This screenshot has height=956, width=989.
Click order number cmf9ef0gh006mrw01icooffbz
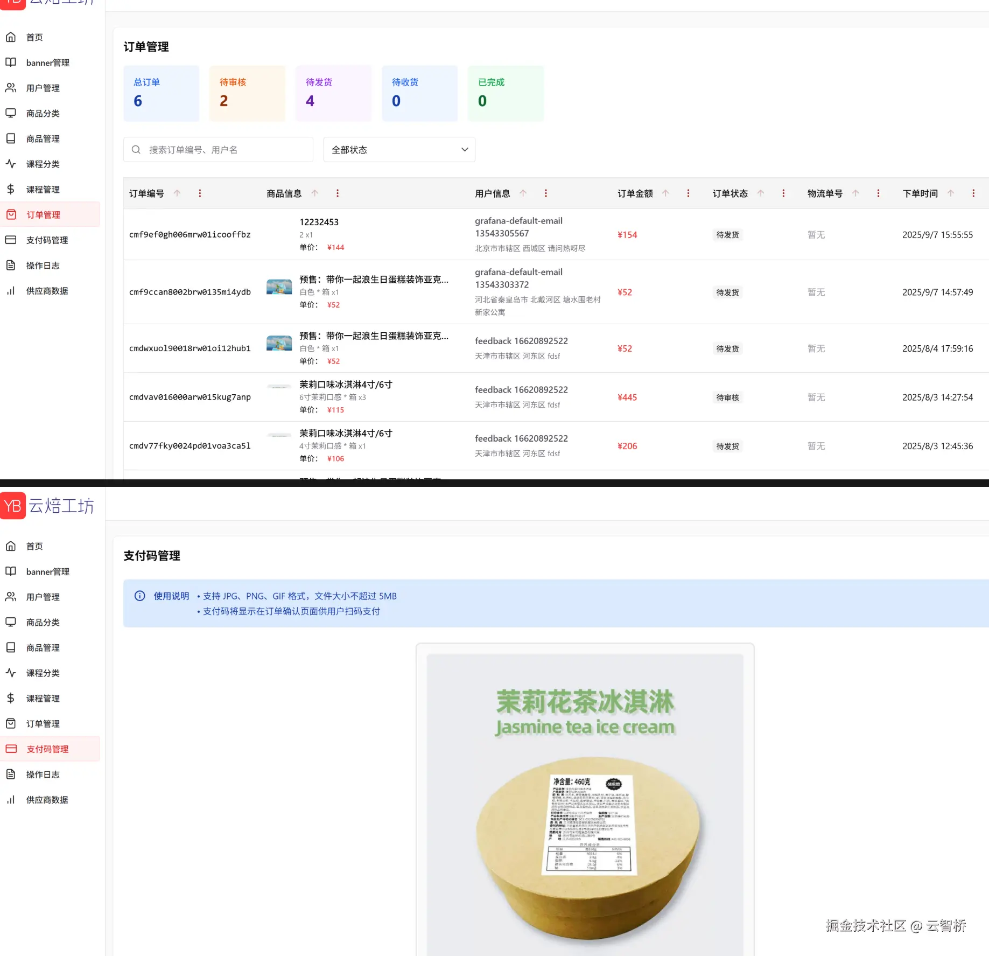(190, 235)
